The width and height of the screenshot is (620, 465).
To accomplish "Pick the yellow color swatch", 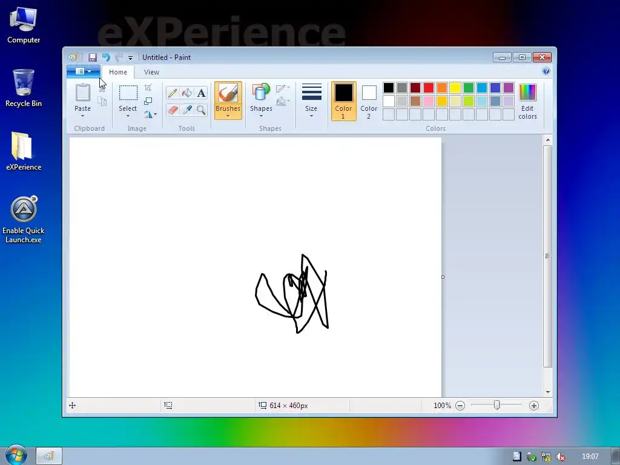I will (455, 88).
